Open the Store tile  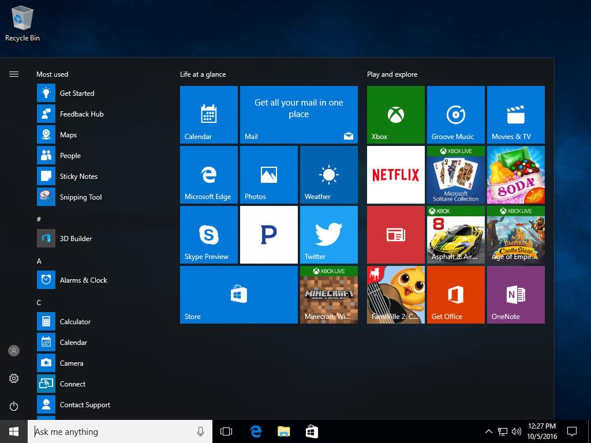click(x=239, y=295)
